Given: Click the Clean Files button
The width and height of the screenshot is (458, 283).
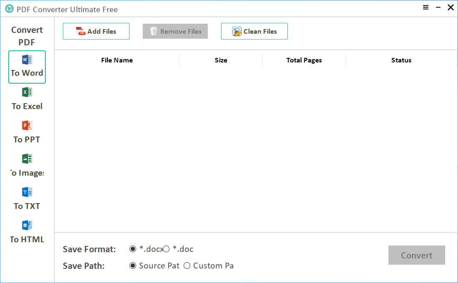Looking at the screenshot, I should point(254,31).
